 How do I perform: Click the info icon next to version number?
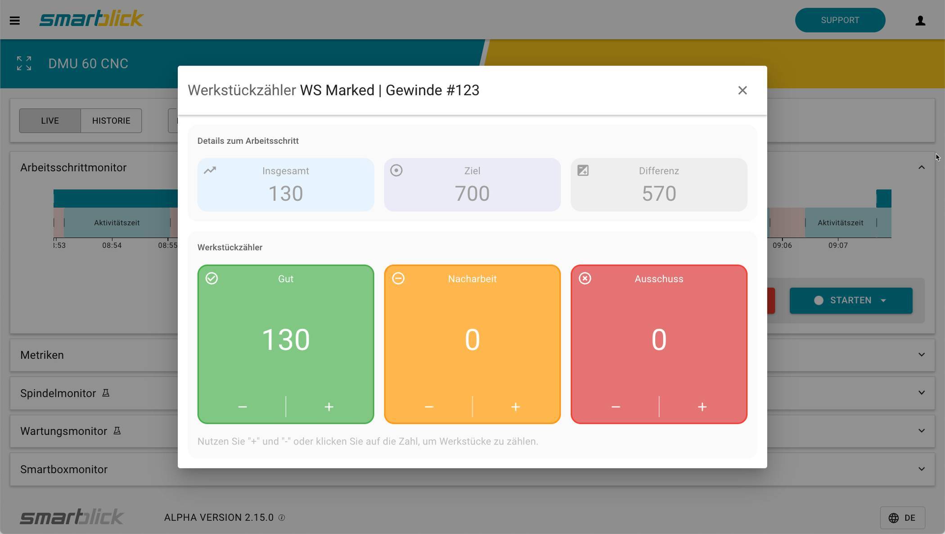(282, 517)
